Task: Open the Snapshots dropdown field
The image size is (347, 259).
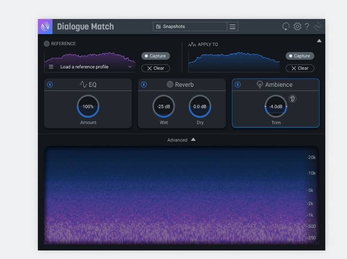Action: point(190,27)
